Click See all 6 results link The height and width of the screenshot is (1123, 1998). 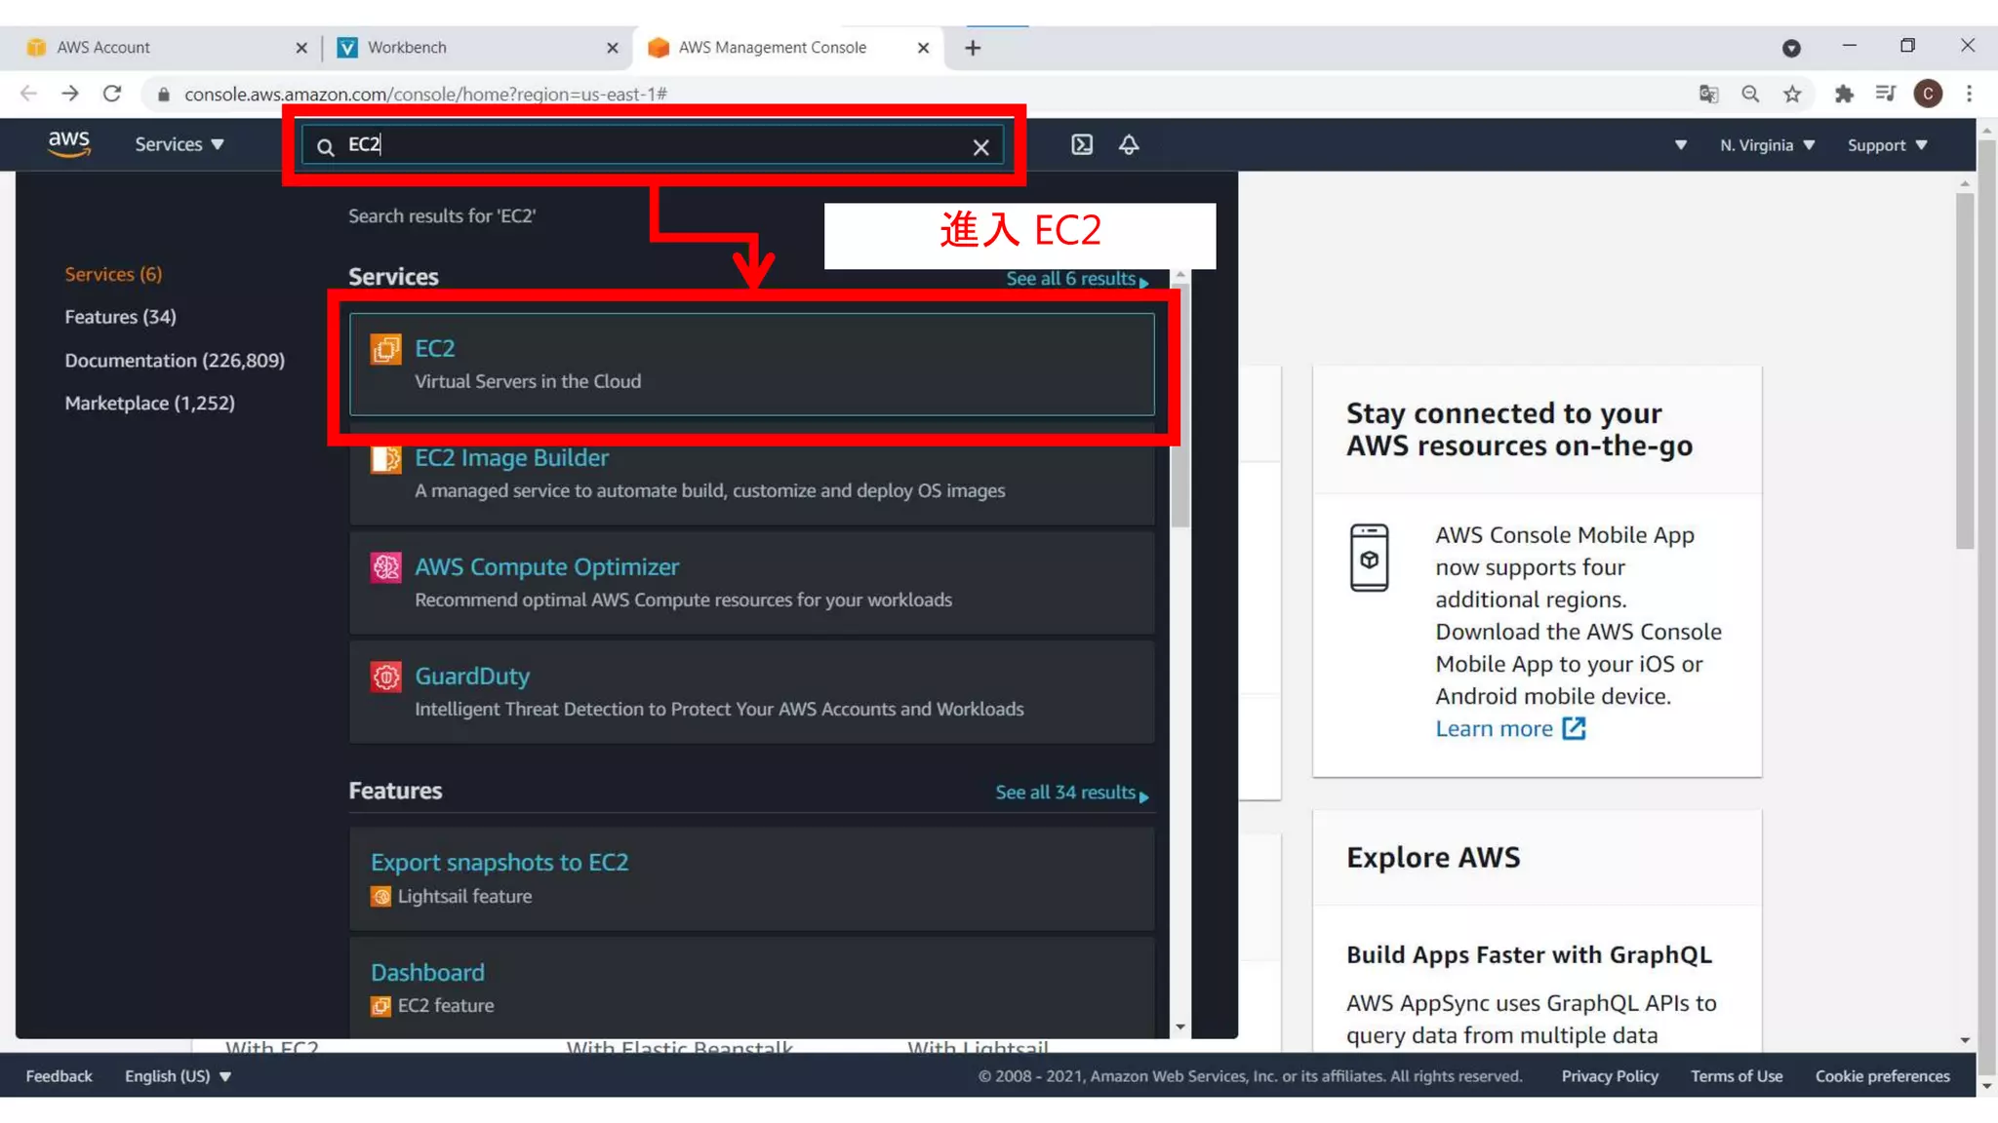[x=1077, y=279]
